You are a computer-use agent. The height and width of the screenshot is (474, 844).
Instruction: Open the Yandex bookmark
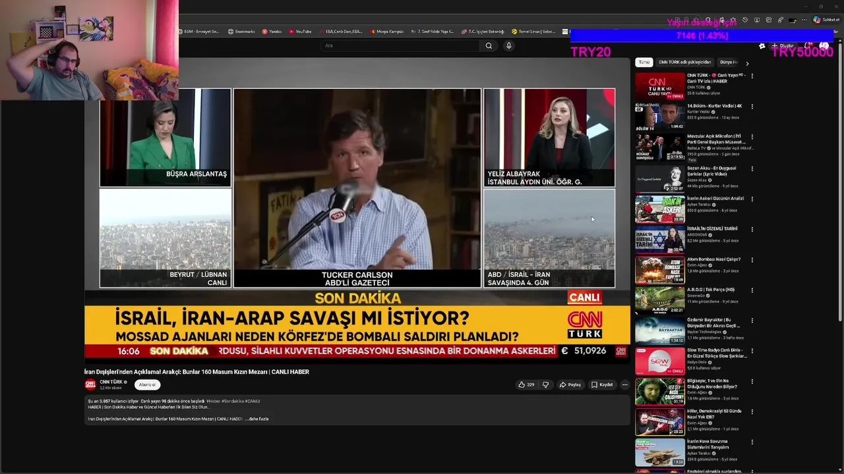pyautogui.click(x=272, y=32)
